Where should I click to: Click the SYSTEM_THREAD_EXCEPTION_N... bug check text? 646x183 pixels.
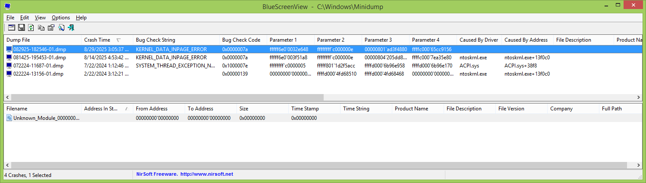(x=175, y=66)
